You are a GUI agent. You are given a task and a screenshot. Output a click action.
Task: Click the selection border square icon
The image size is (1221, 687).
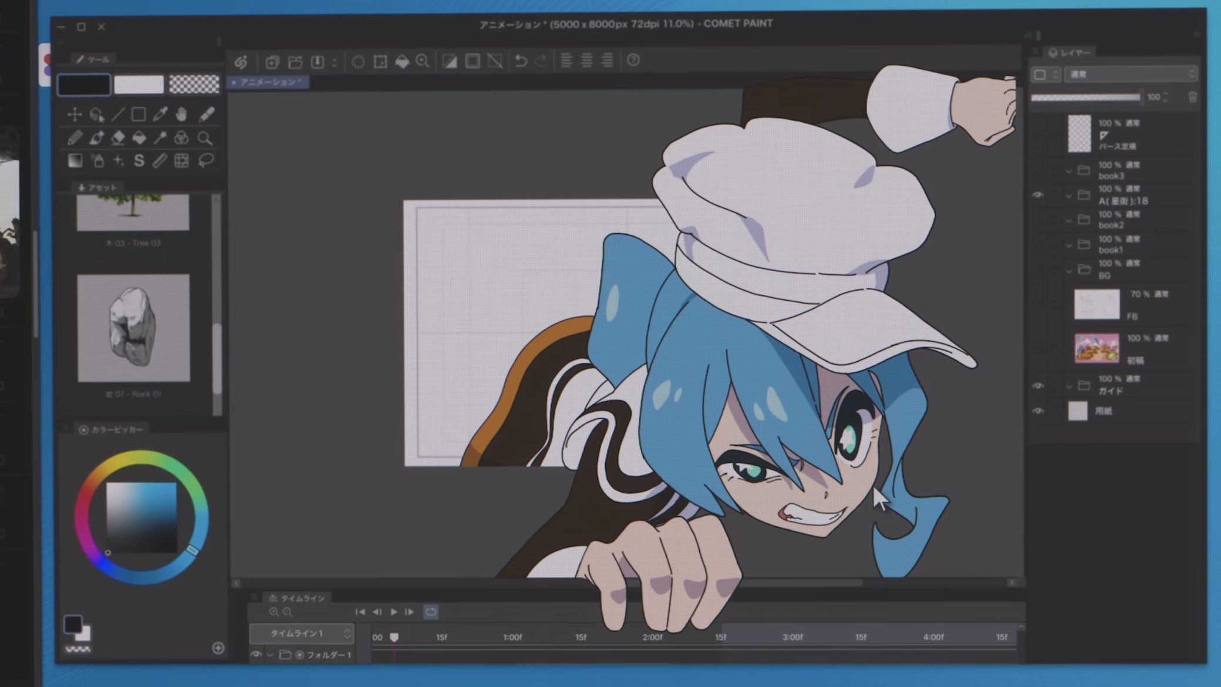473,60
